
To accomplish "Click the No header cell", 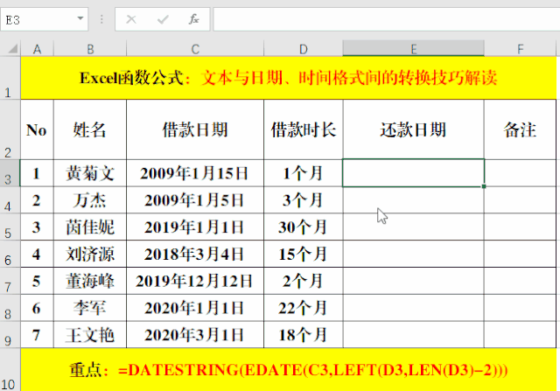I will tap(37, 129).
